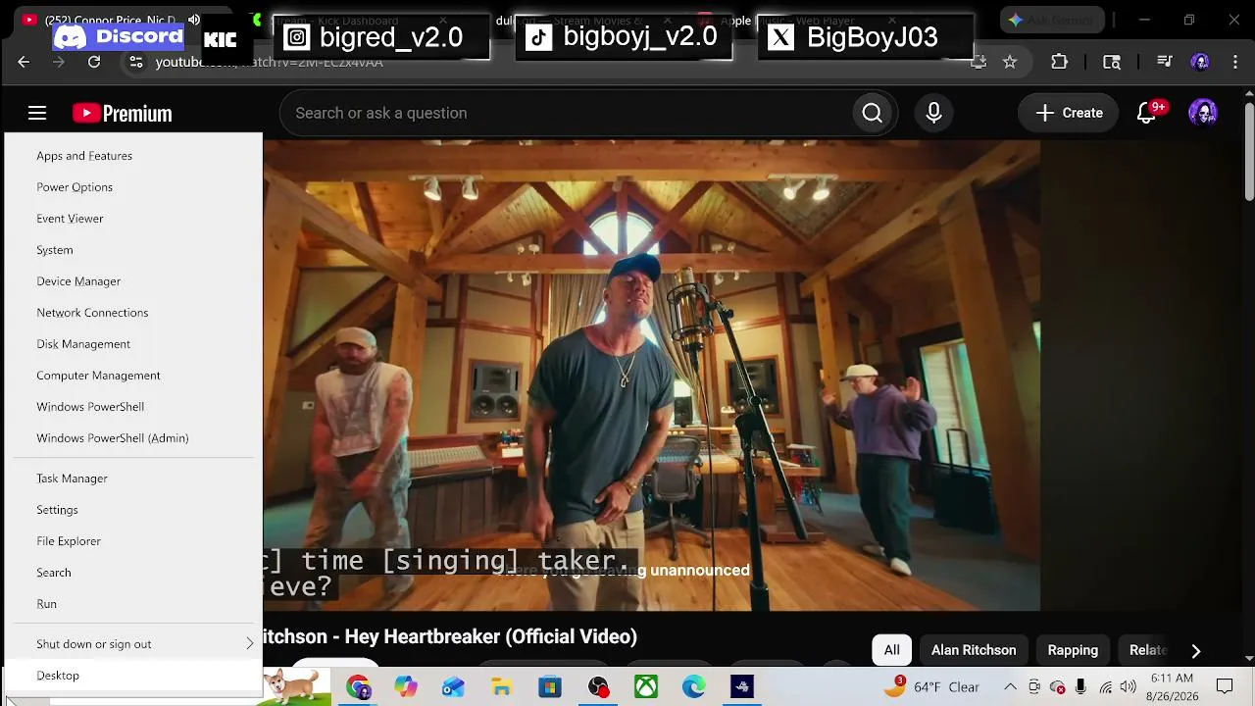Open the Windows notification center icon

click(1225, 686)
